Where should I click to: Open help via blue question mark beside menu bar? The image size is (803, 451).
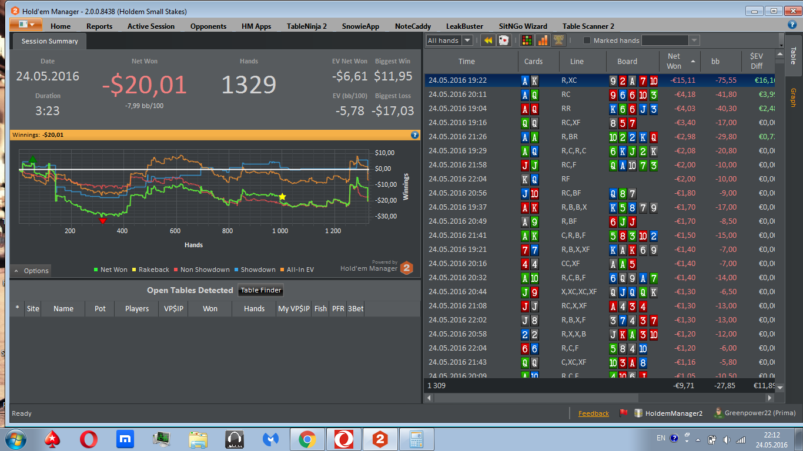pos(792,25)
